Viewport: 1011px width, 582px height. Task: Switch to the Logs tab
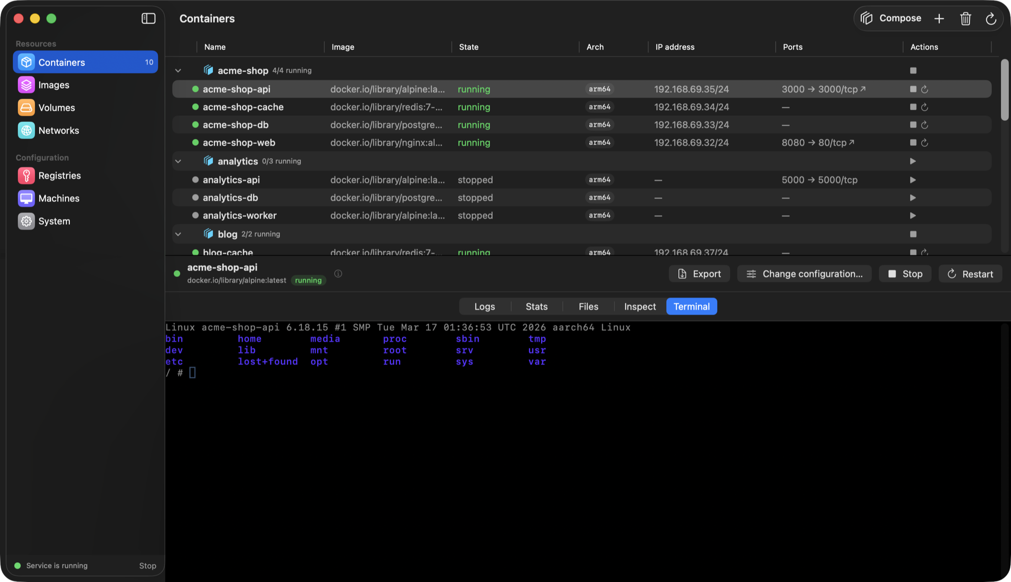484,306
